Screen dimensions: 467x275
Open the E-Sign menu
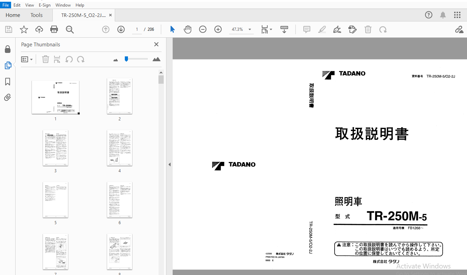pyautogui.click(x=45, y=5)
